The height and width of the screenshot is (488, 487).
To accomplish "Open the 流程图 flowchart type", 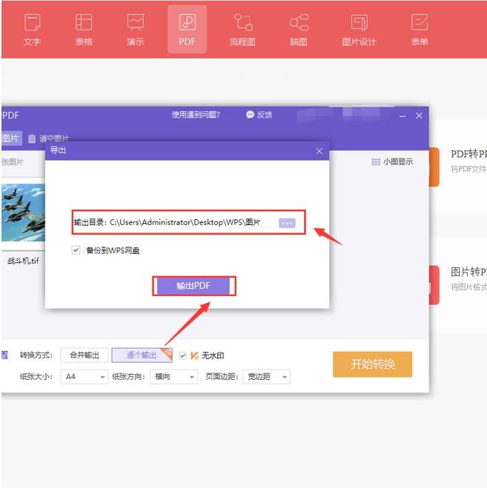I will (242, 30).
